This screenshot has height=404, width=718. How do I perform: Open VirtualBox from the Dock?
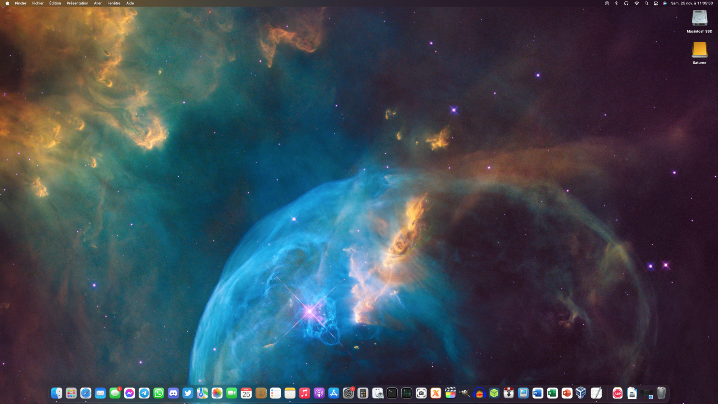coord(581,393)
